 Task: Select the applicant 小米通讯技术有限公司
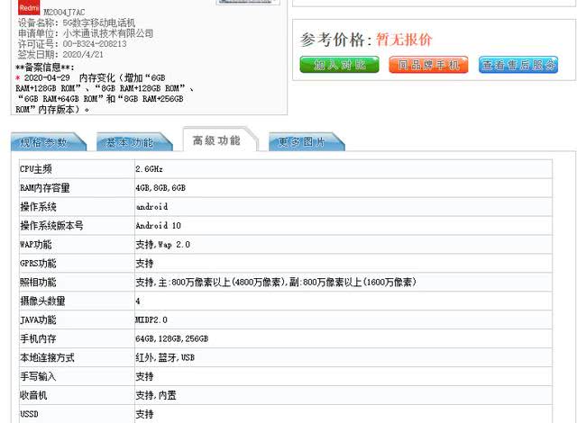click(108, 33)
